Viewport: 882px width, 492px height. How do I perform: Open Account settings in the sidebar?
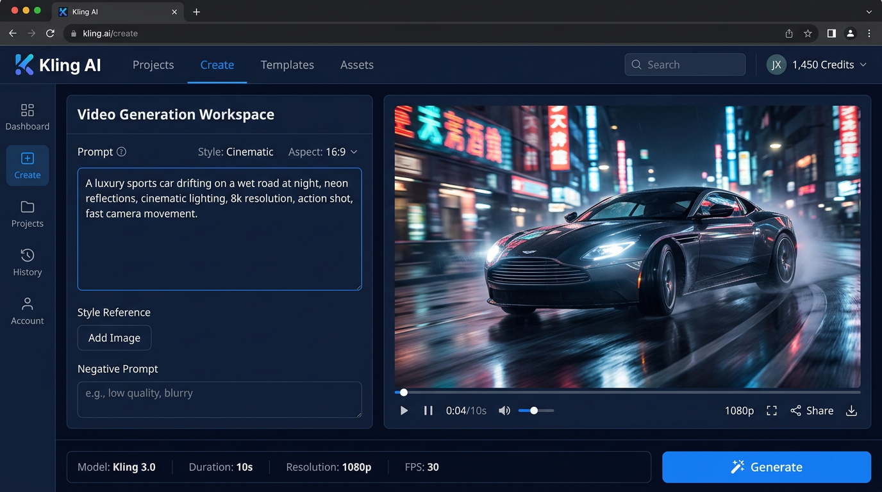[27, 310]
